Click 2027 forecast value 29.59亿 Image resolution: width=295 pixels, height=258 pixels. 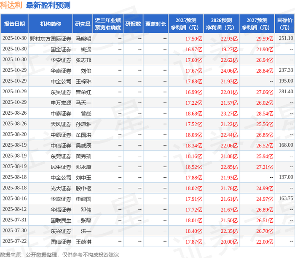coord(265,39)
